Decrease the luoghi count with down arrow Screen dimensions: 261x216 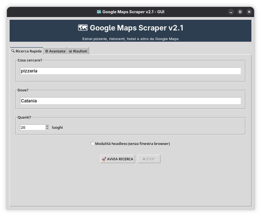coord(47,128)
